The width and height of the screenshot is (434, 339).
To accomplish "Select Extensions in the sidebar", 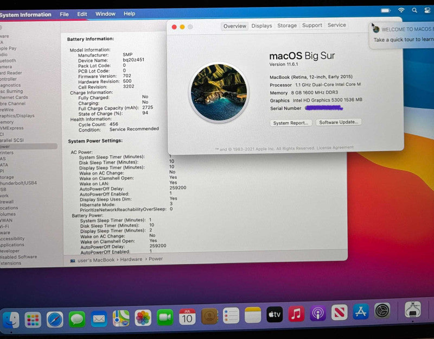I will 10,263.
